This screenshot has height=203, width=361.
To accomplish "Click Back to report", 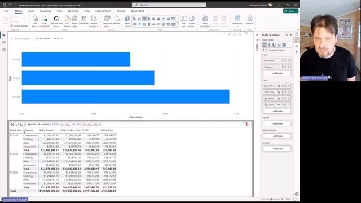I will coord(20,39).
